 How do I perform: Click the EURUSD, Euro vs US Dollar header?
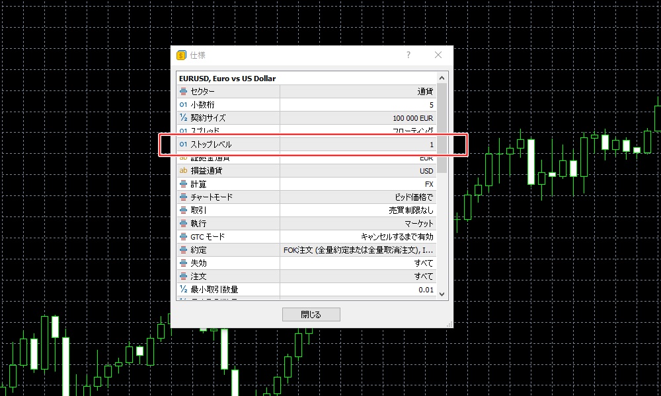[x=227, y=78]
